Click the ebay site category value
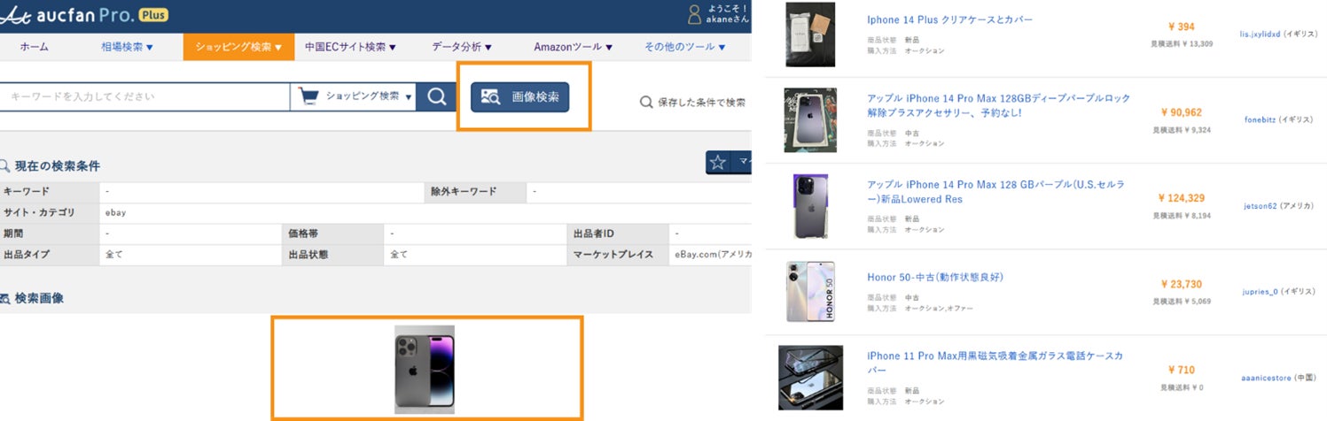 tap(114, 212)
